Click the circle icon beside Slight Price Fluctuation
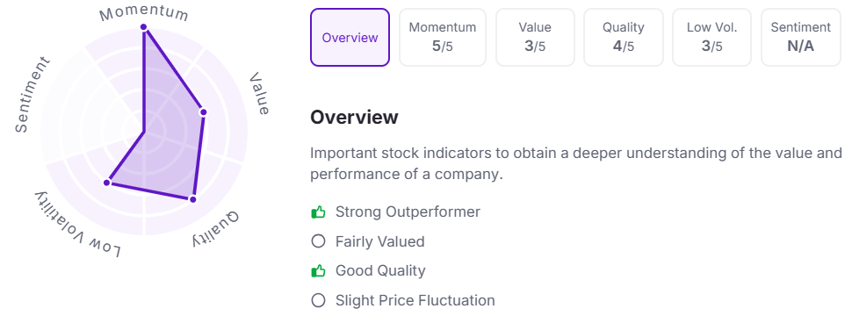 point(318,300)
